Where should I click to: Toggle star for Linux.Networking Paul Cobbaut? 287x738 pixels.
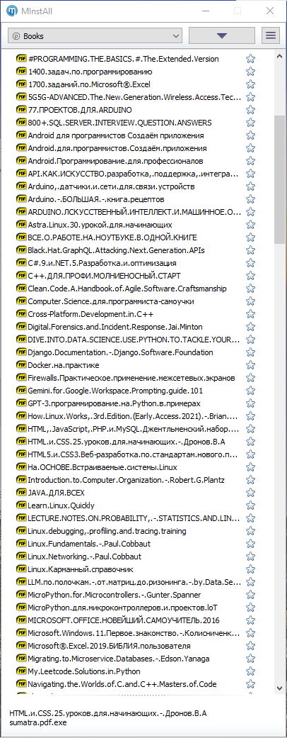[250, 556]
